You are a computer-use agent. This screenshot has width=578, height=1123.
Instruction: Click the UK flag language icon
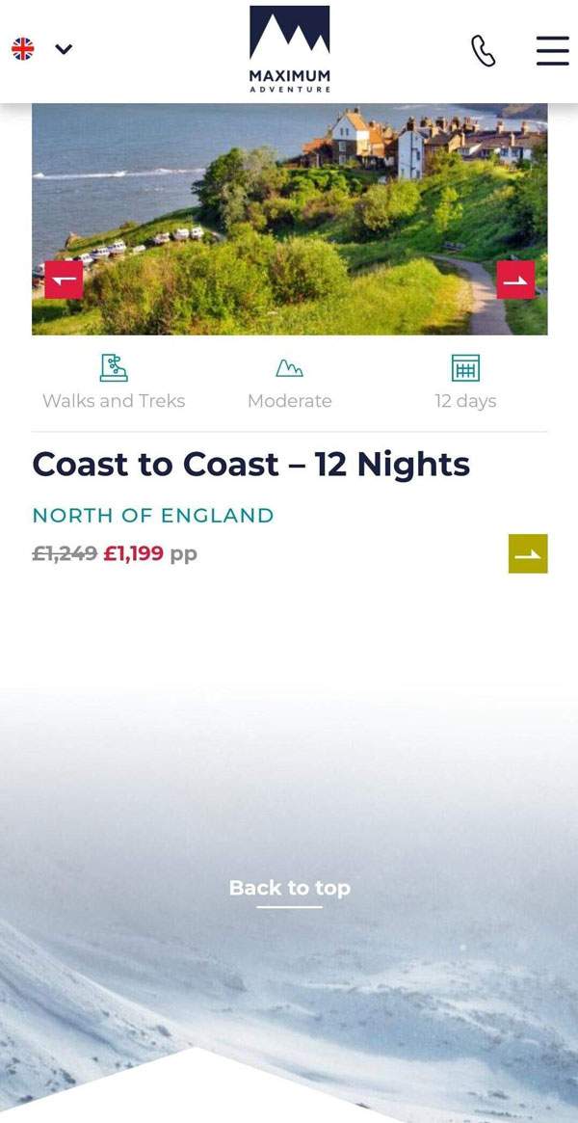coord(22,49)
